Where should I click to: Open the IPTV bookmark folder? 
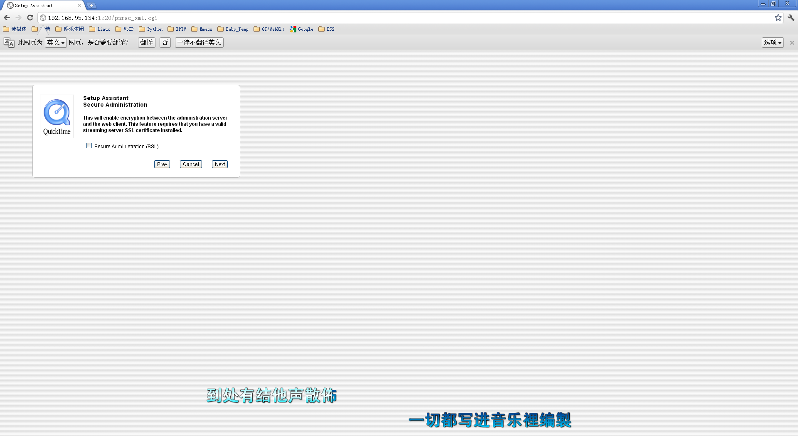(177, 29)
